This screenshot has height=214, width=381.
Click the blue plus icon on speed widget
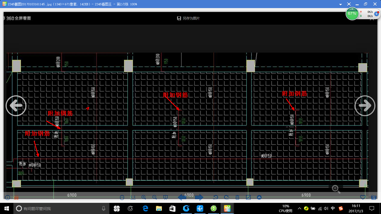click(x=376, y=14)
